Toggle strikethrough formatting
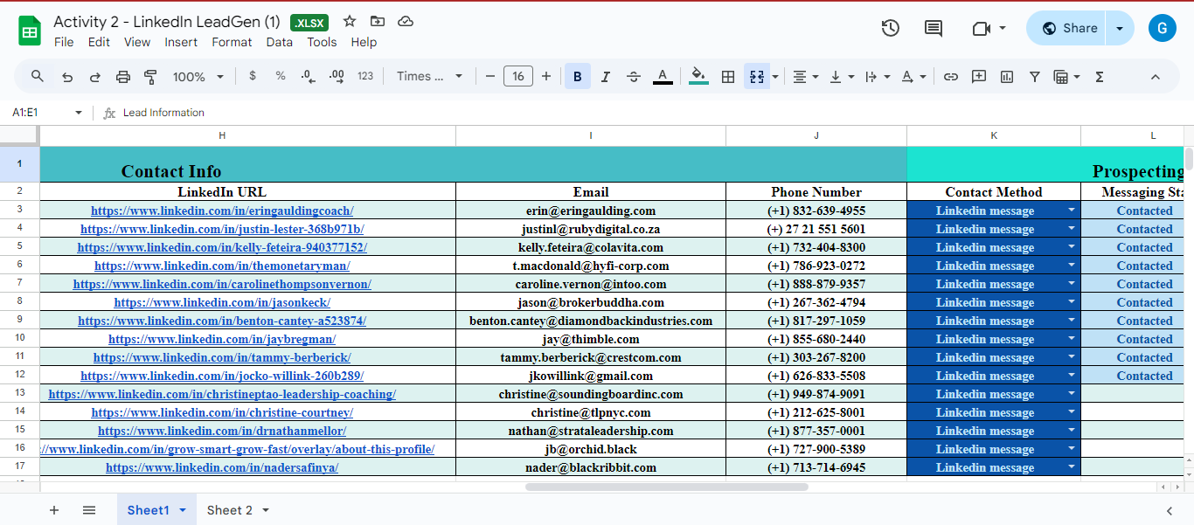Screen dimensions: 1194x525 (634, 77)
